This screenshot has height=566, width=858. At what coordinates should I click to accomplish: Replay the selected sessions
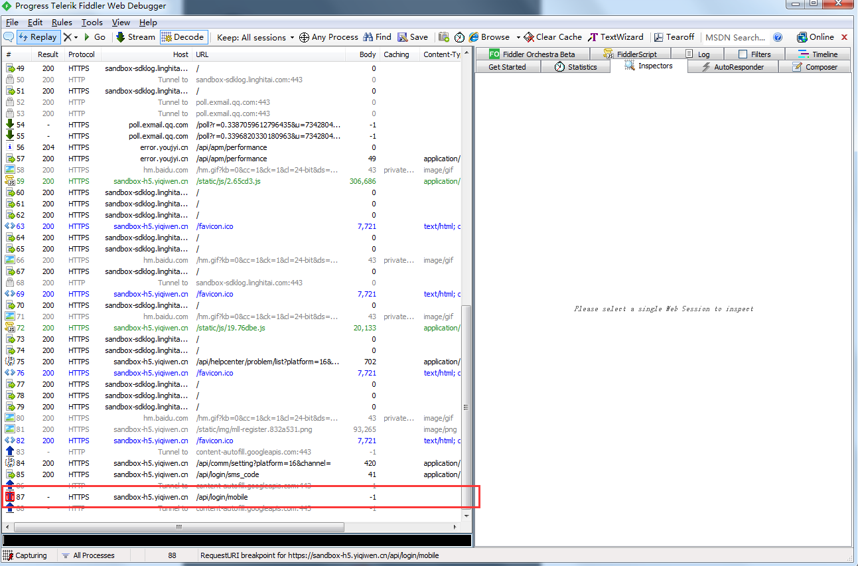click(x=38, y=37)
